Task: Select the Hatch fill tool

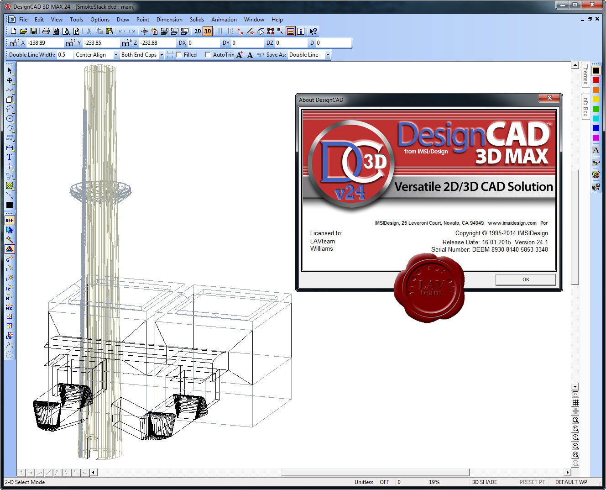Action: 10,185
